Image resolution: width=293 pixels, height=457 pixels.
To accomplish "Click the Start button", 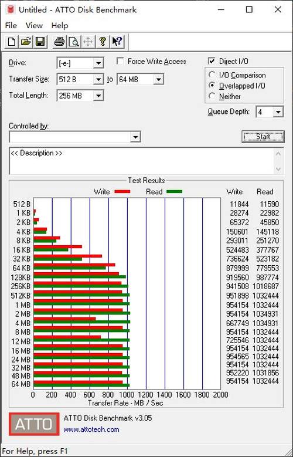I will pyautogui.click(x=263, y=137).
